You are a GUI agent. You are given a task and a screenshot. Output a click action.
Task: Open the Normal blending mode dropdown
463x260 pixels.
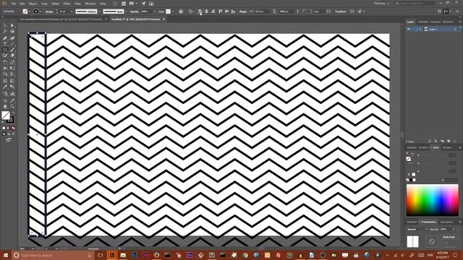(x=417, y=230)
